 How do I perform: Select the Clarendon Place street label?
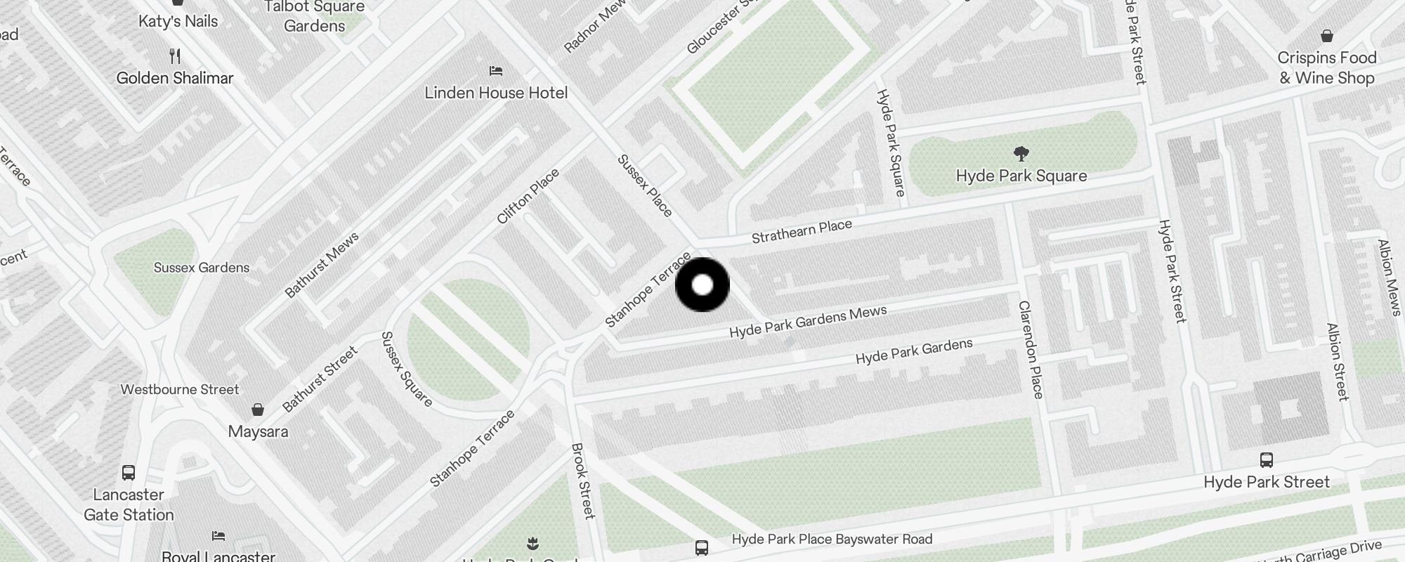pyautogui.click(x=1031, y=350)
